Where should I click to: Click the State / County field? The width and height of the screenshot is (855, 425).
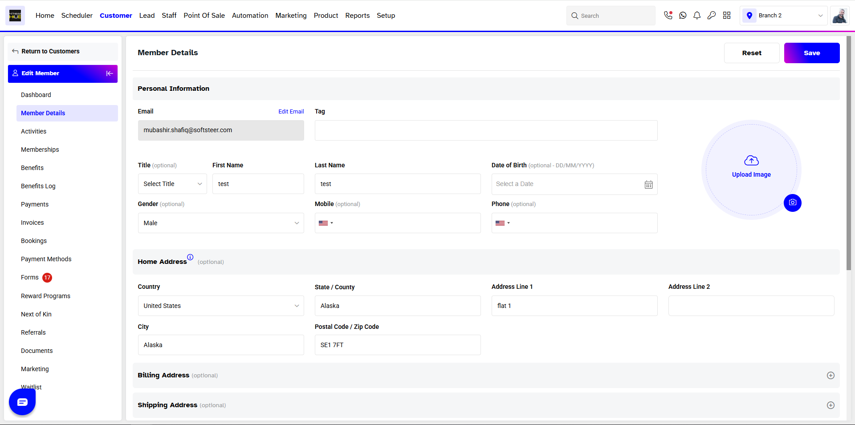tap(398, 306)
